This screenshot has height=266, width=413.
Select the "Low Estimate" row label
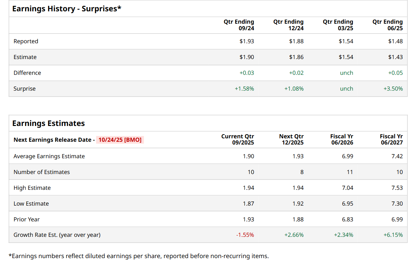click(x=31, y=204)
